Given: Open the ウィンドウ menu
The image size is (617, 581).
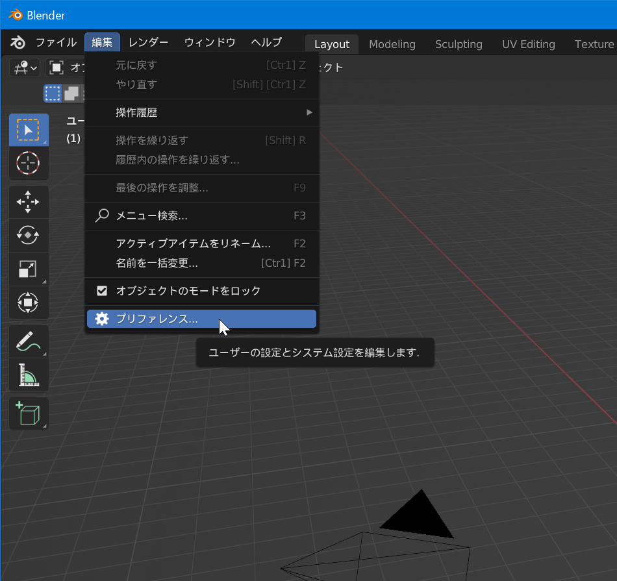Looking at the screenshot, I should (210, 42).
